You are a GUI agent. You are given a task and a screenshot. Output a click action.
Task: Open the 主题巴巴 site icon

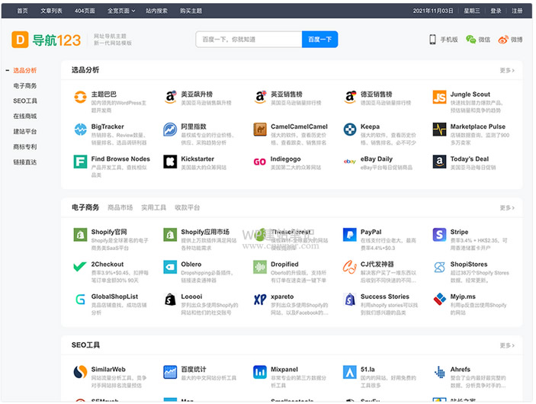80,97
